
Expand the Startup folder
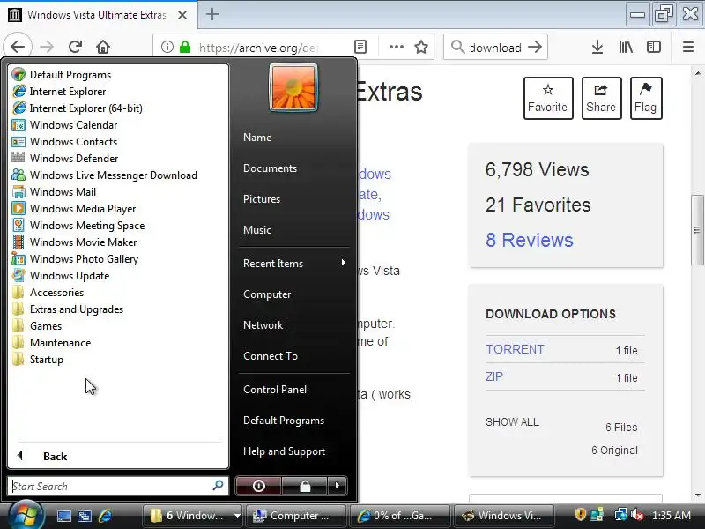point(38,360)
